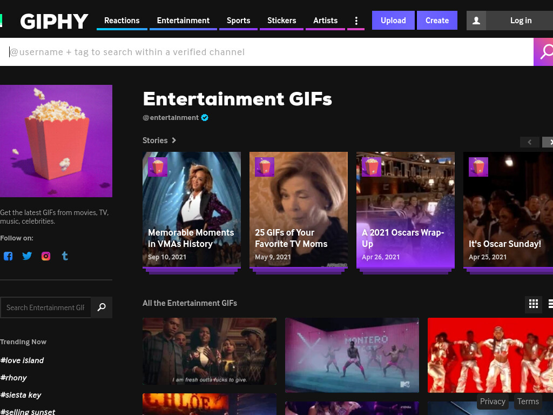The image size is (553, 415).
Task: Go to previous stories with left arrow
Action: point(529,142)
